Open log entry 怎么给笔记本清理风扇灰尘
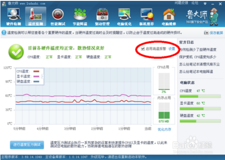Viewport: 225px width, 160px height. click(x=199, y=64)
